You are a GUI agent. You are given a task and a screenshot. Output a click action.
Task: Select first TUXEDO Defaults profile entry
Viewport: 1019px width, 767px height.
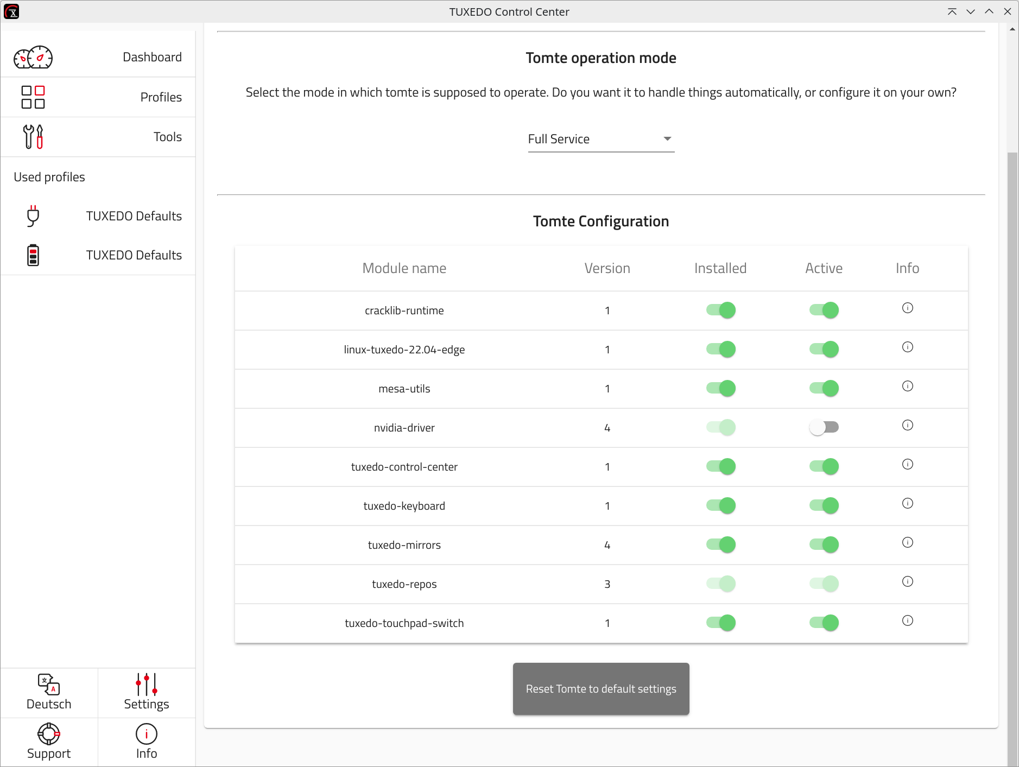(x=98, y=216)
